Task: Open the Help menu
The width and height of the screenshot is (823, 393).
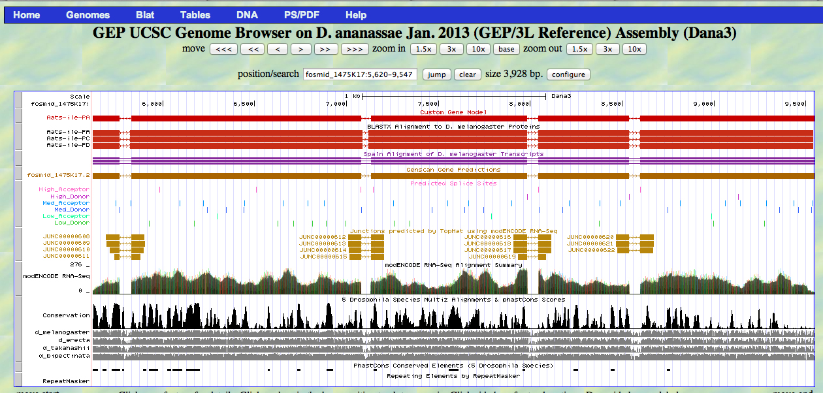Action: point(356,15)
